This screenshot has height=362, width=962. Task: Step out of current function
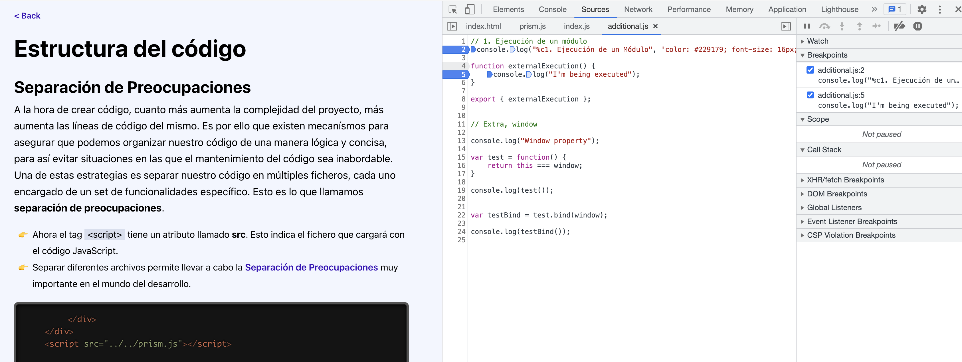click(x=859, y=26)
